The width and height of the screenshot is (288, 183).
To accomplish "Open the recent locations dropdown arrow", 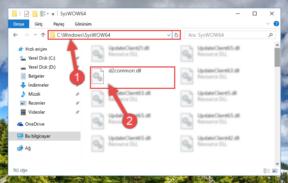I will [35, 35].
